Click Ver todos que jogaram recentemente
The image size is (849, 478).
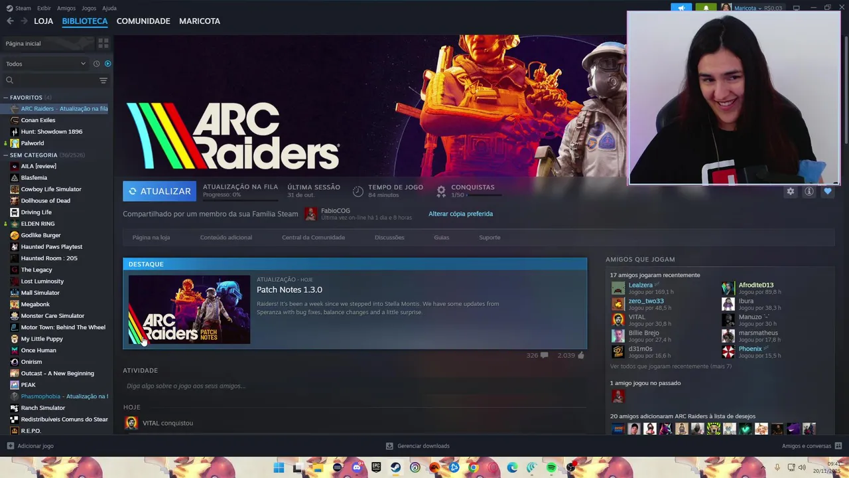point(671,366)
